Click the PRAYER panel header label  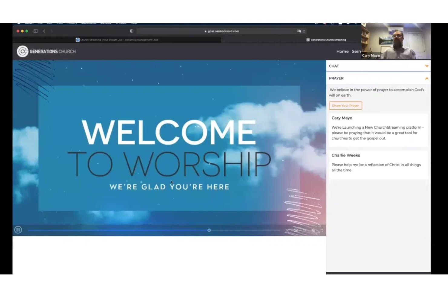pos(336,78)
